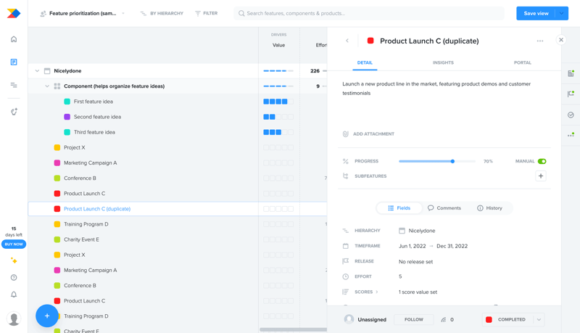Click the Completed status button

click(x=507, y=320)
